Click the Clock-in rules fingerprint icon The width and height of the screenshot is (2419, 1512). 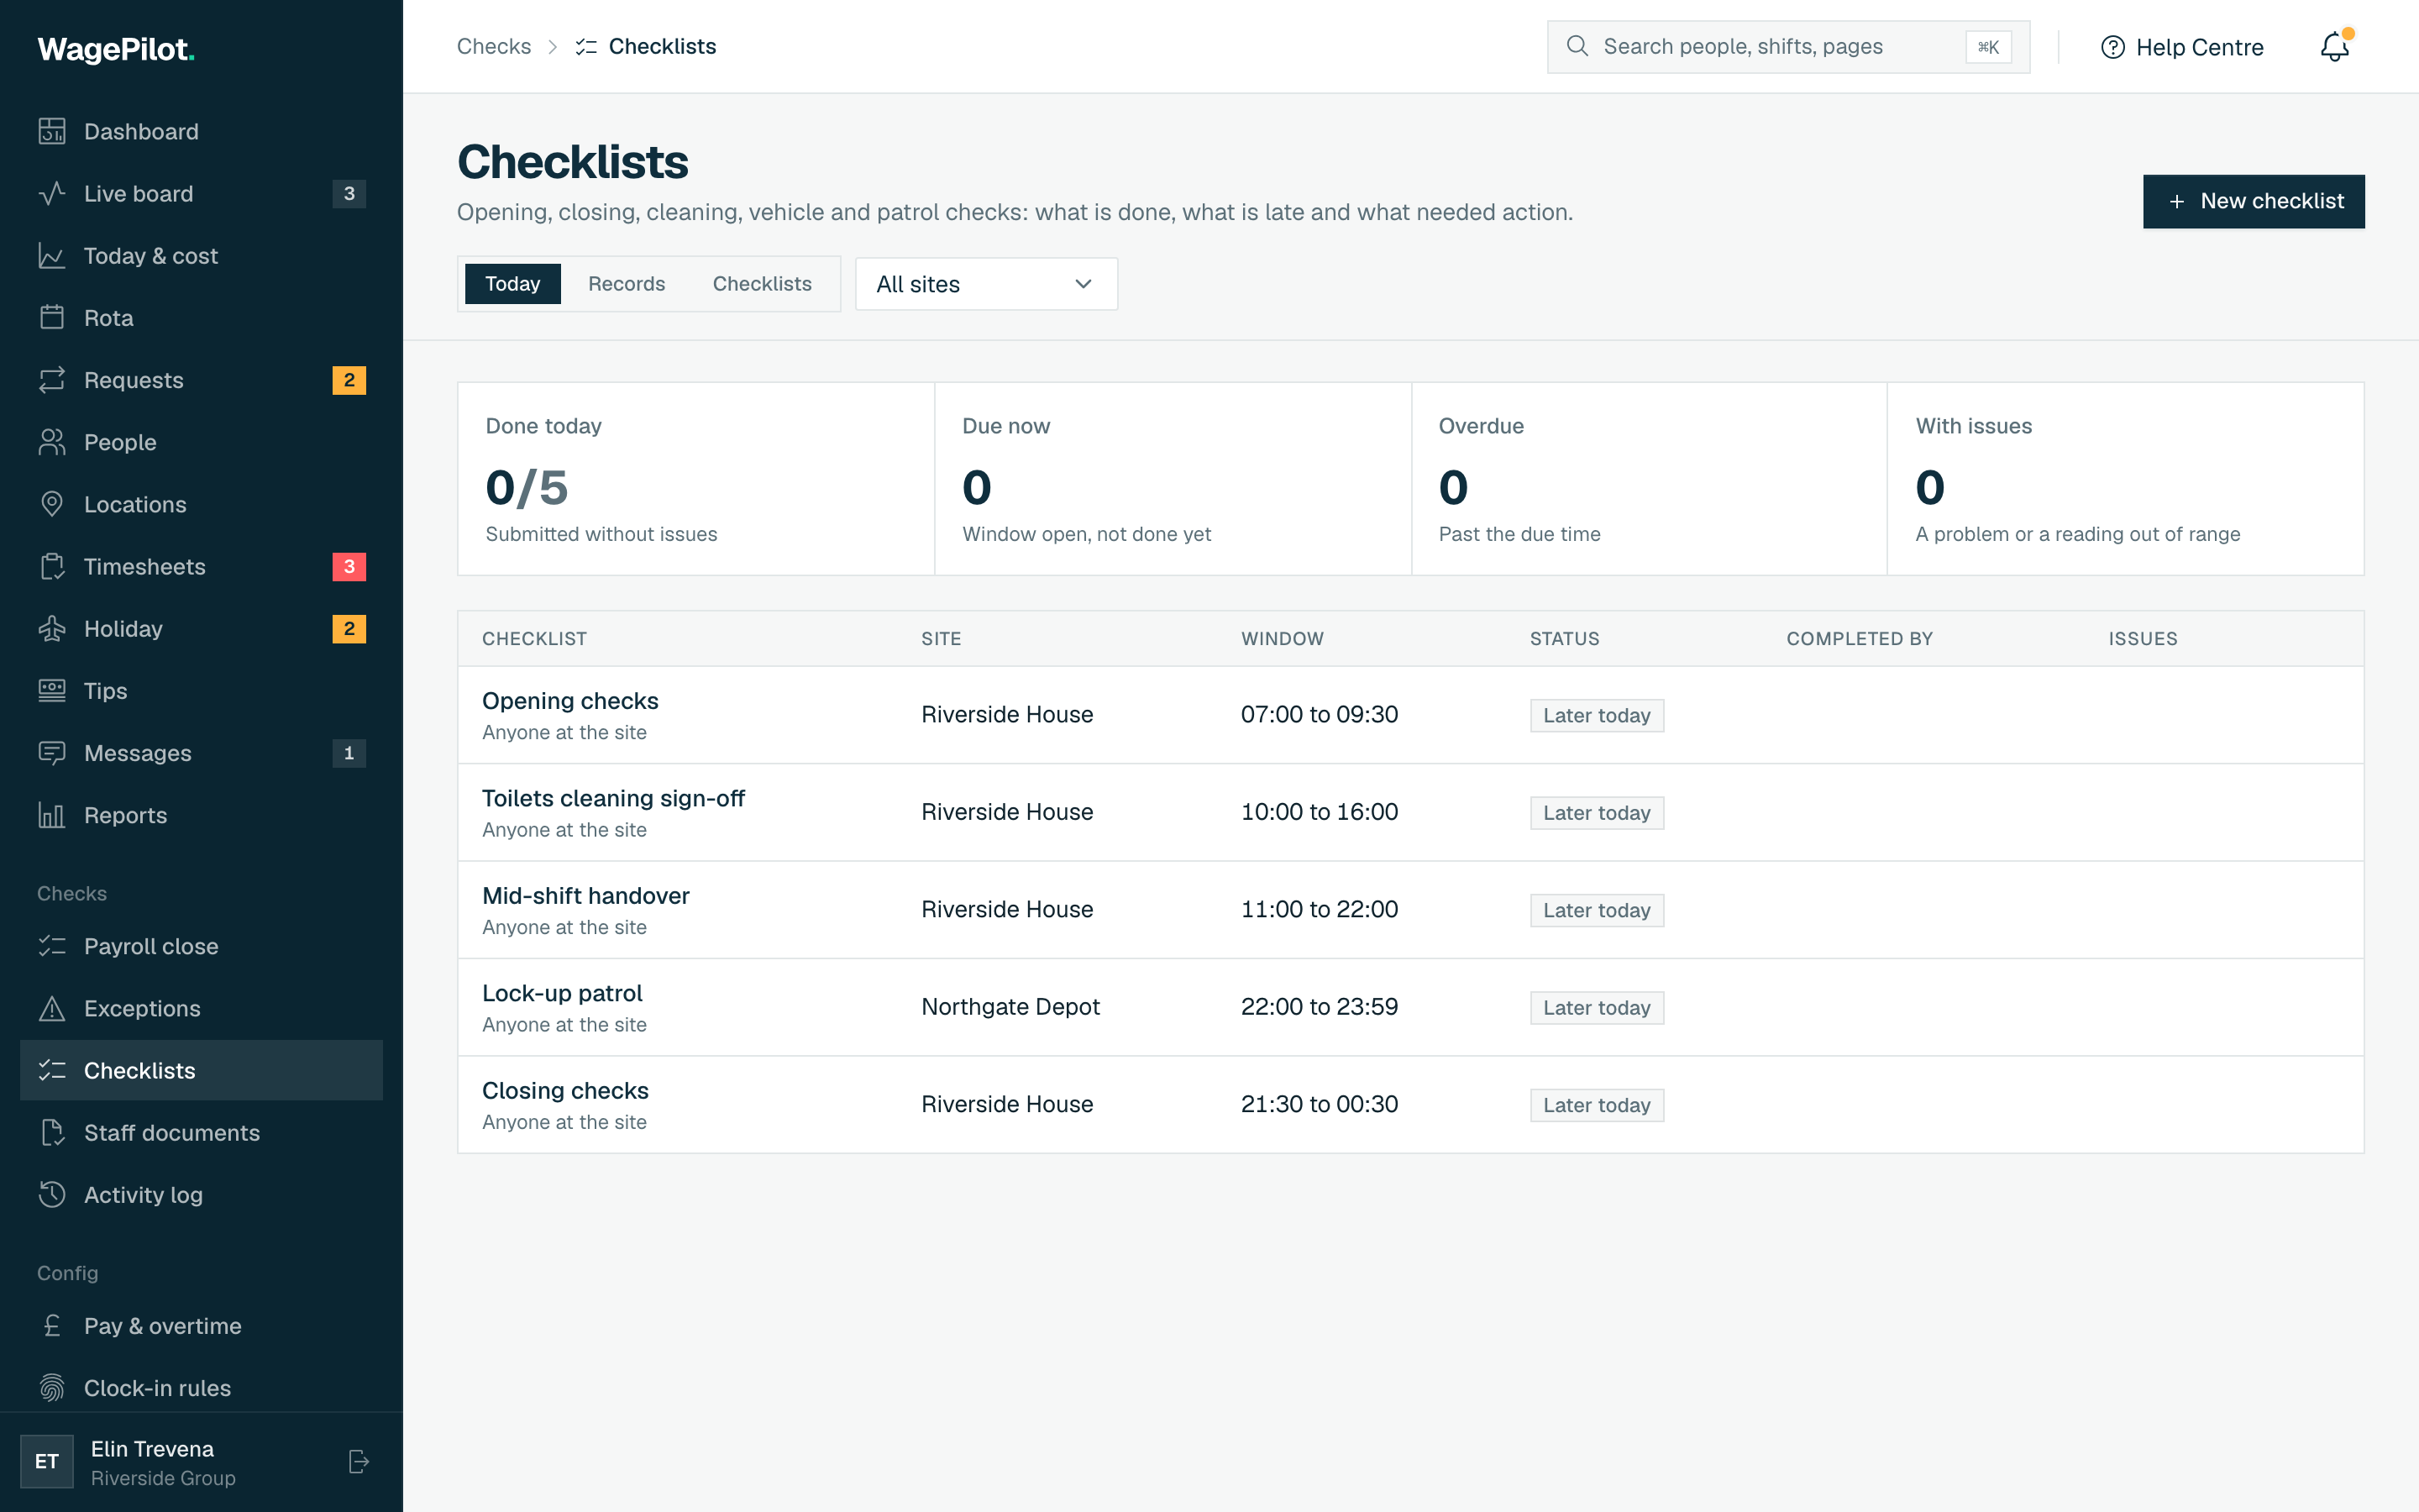pos(52,1388)
